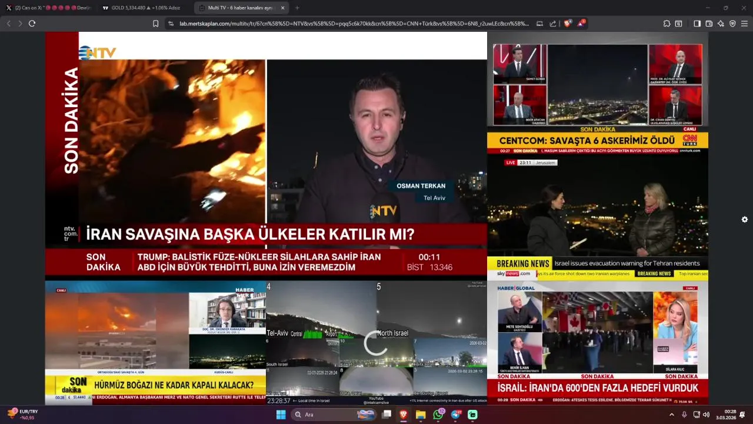Click the share icon in address bar
The height and width of the screenshot is (424, 753).
coord(553,24)
